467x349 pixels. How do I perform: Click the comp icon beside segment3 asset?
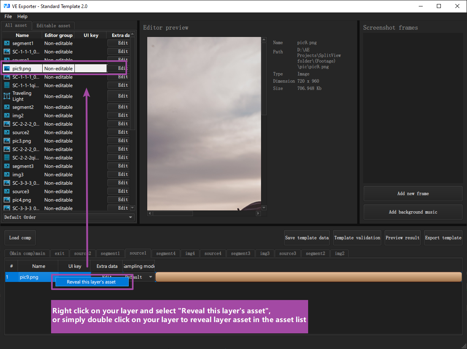click(x=7, y=166)
